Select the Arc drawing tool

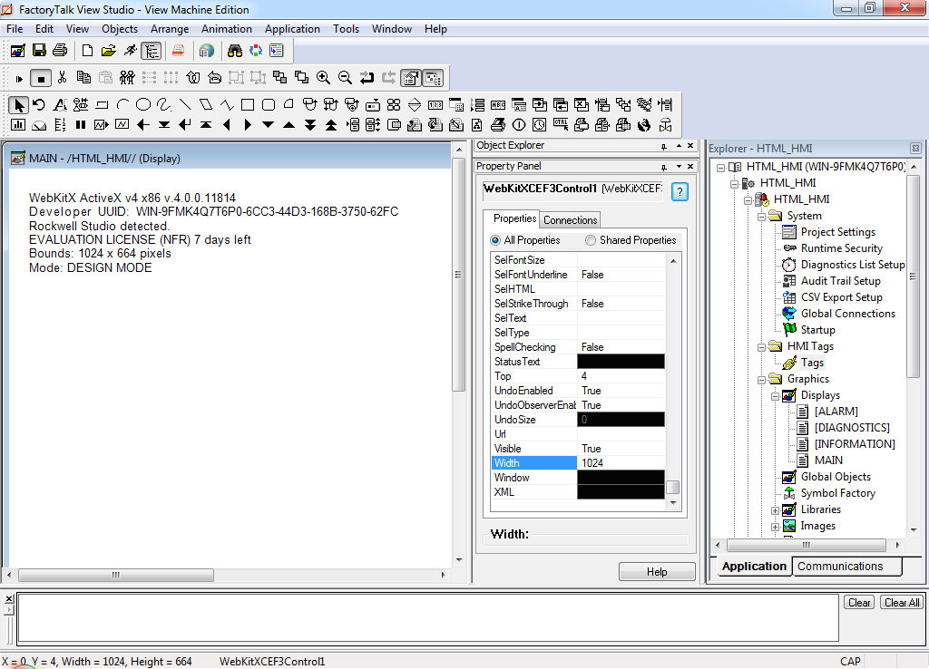pyautogui.click(x=122, y=105)
